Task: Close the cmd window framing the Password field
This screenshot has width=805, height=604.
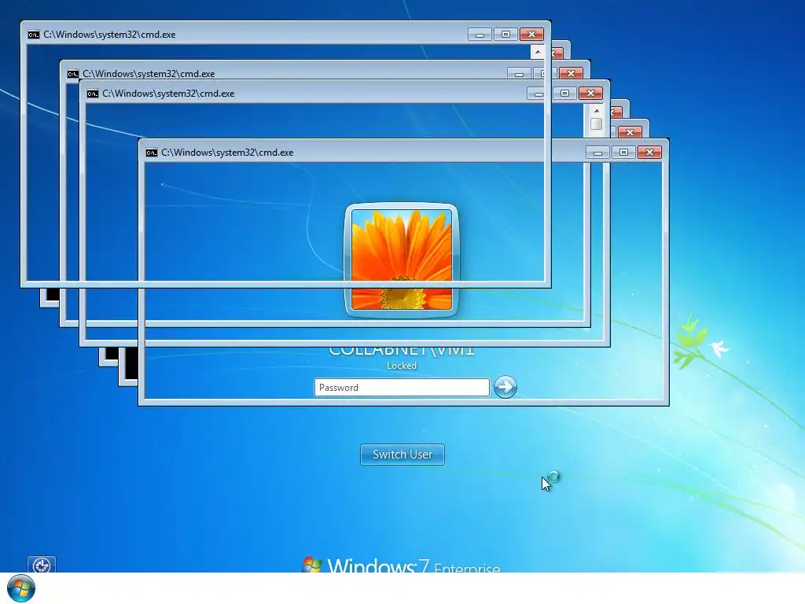Action: click(650, 153)
